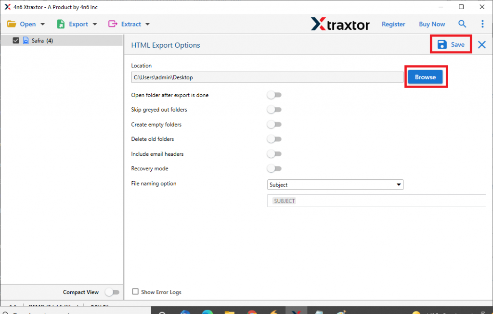Click the Buy Now menu option

[431, 24]
